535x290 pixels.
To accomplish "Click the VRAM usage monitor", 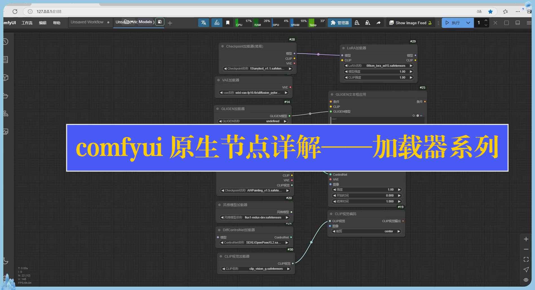I will 299,23.
